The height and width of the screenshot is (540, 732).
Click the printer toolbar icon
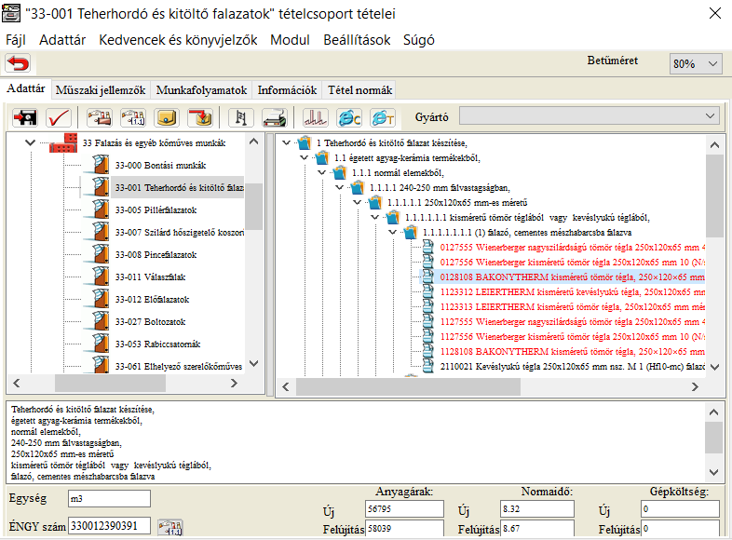pos(274,117)
